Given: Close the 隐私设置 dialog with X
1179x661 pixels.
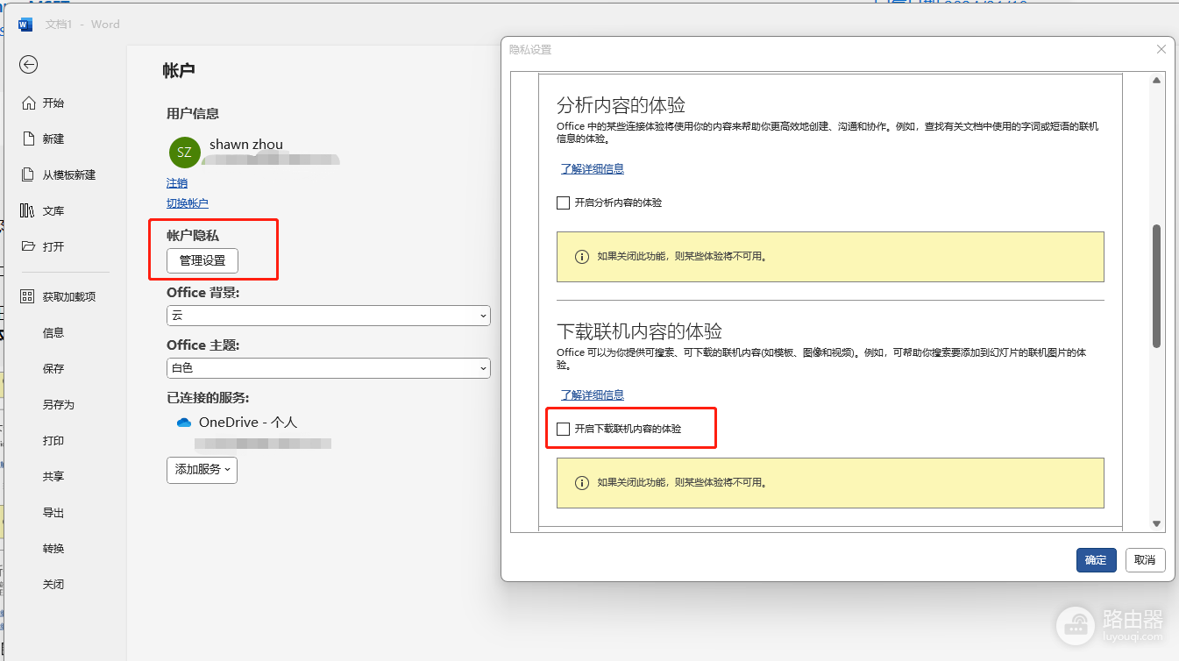Looking at the screenshot, I should pos(1161,49).
